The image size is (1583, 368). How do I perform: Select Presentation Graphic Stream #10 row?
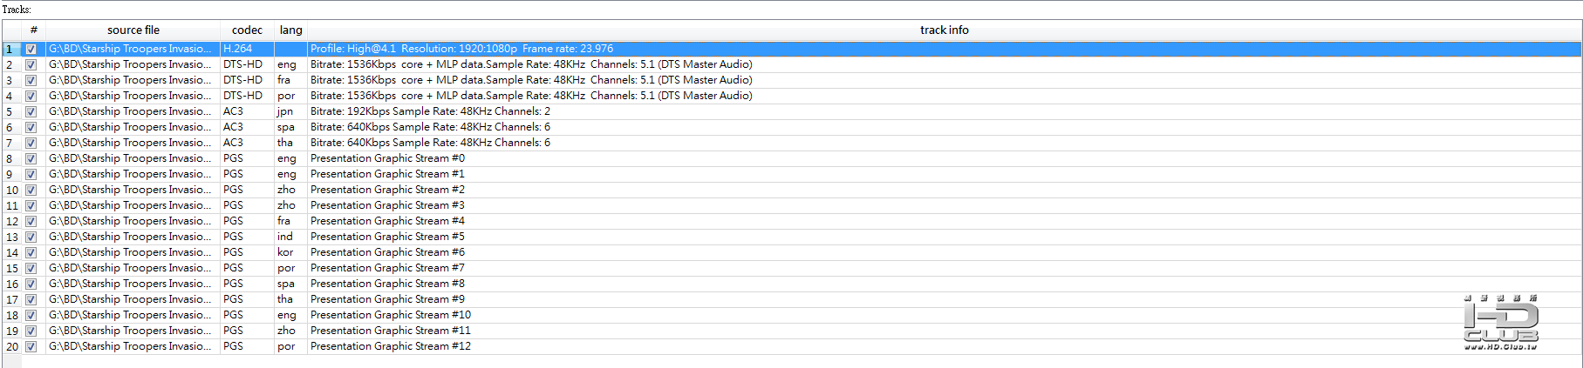click(x=390, y=315)
